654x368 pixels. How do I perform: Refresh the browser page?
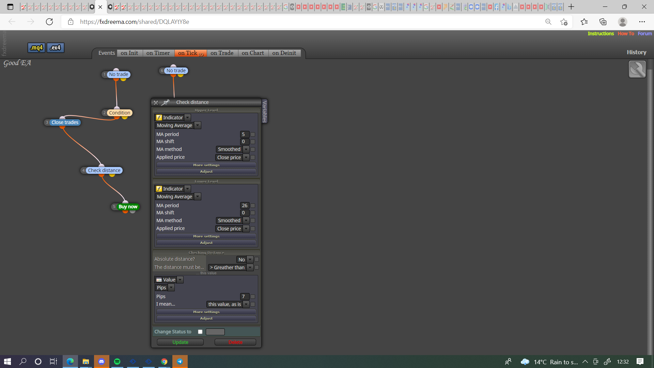(49, 22)
